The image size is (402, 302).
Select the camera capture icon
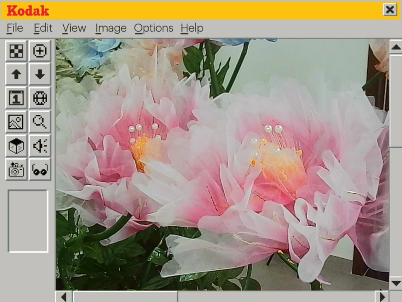(x=16, y=169)
